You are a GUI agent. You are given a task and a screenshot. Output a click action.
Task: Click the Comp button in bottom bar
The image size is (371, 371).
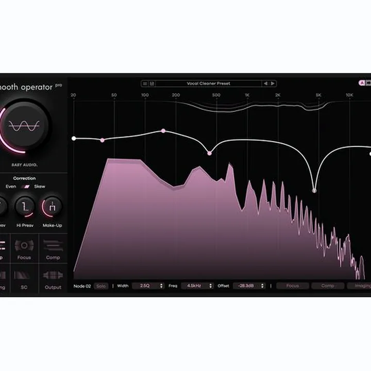click(x=328, y=286)
